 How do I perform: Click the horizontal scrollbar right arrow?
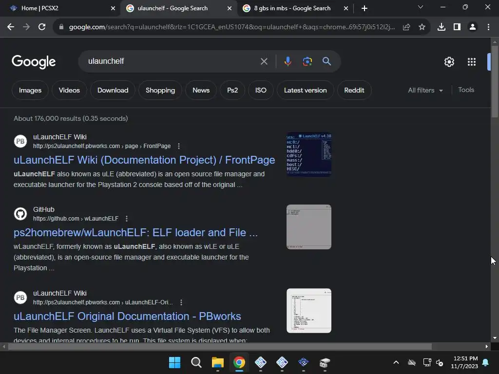(487, 346)
